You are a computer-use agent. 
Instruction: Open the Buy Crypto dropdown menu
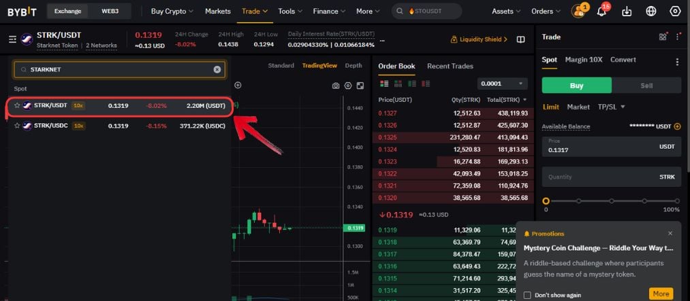(x=172, y=12)
